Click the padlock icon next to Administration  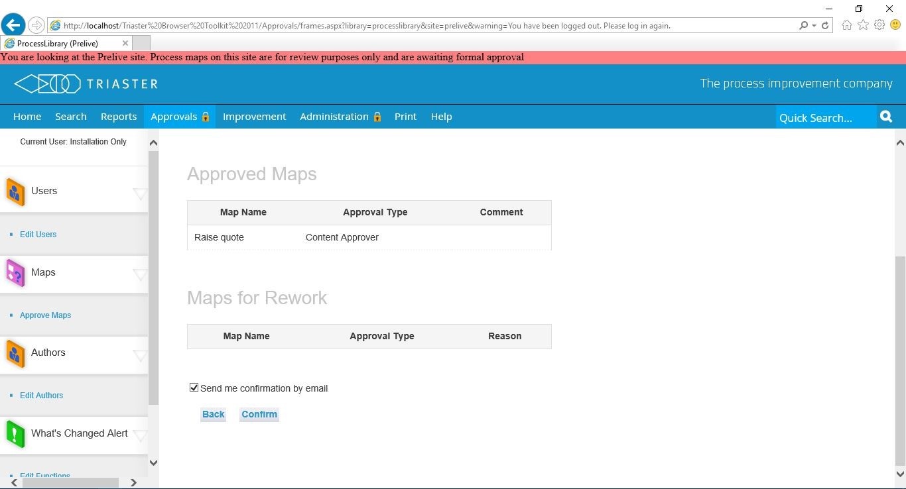pos(377,116)
